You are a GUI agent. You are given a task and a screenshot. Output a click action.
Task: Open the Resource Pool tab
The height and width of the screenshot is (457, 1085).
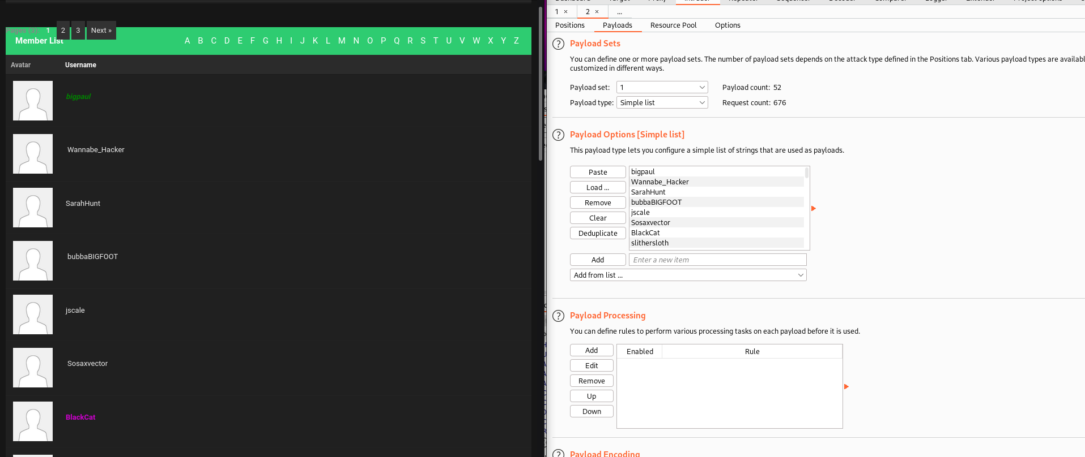tap(673, 25)
